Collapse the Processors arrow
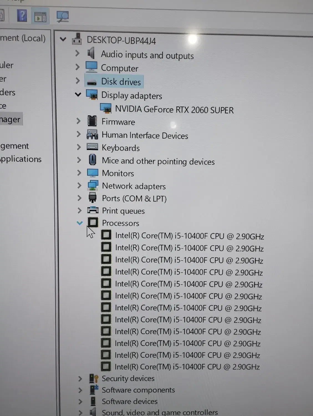The height and width of the screenshot is (416, 313). [80, 223]
